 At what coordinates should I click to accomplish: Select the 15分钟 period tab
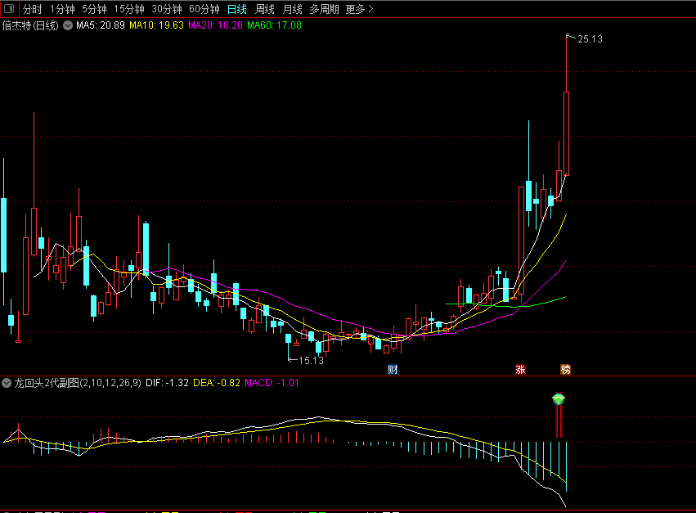point(128,9)
